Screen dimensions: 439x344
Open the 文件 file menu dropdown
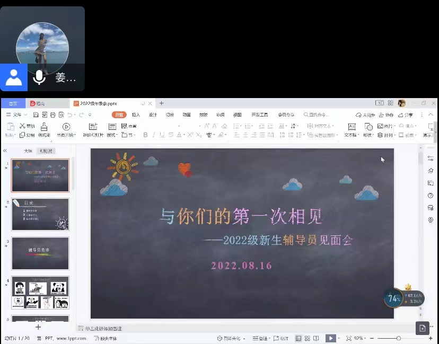pos(16,115)
